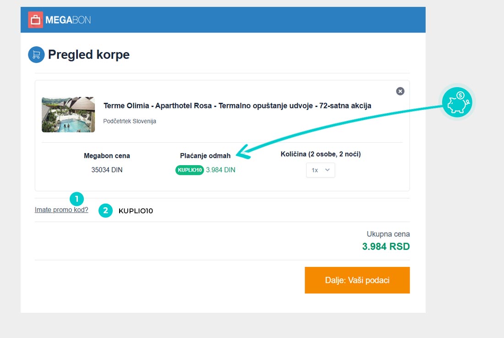
Task: Click the Podčetrtek Slovenija location text
Action: tap(130, 121)
